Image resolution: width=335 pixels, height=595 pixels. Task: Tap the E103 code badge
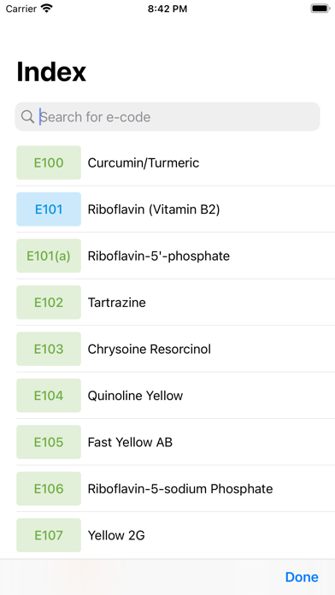(x=49, y=349)
